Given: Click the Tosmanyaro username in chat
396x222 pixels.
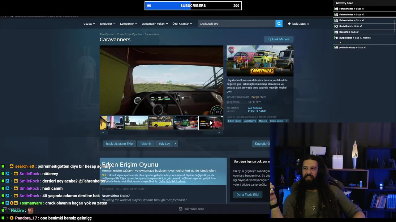Looking at the screenshot, I should point(31,203).
